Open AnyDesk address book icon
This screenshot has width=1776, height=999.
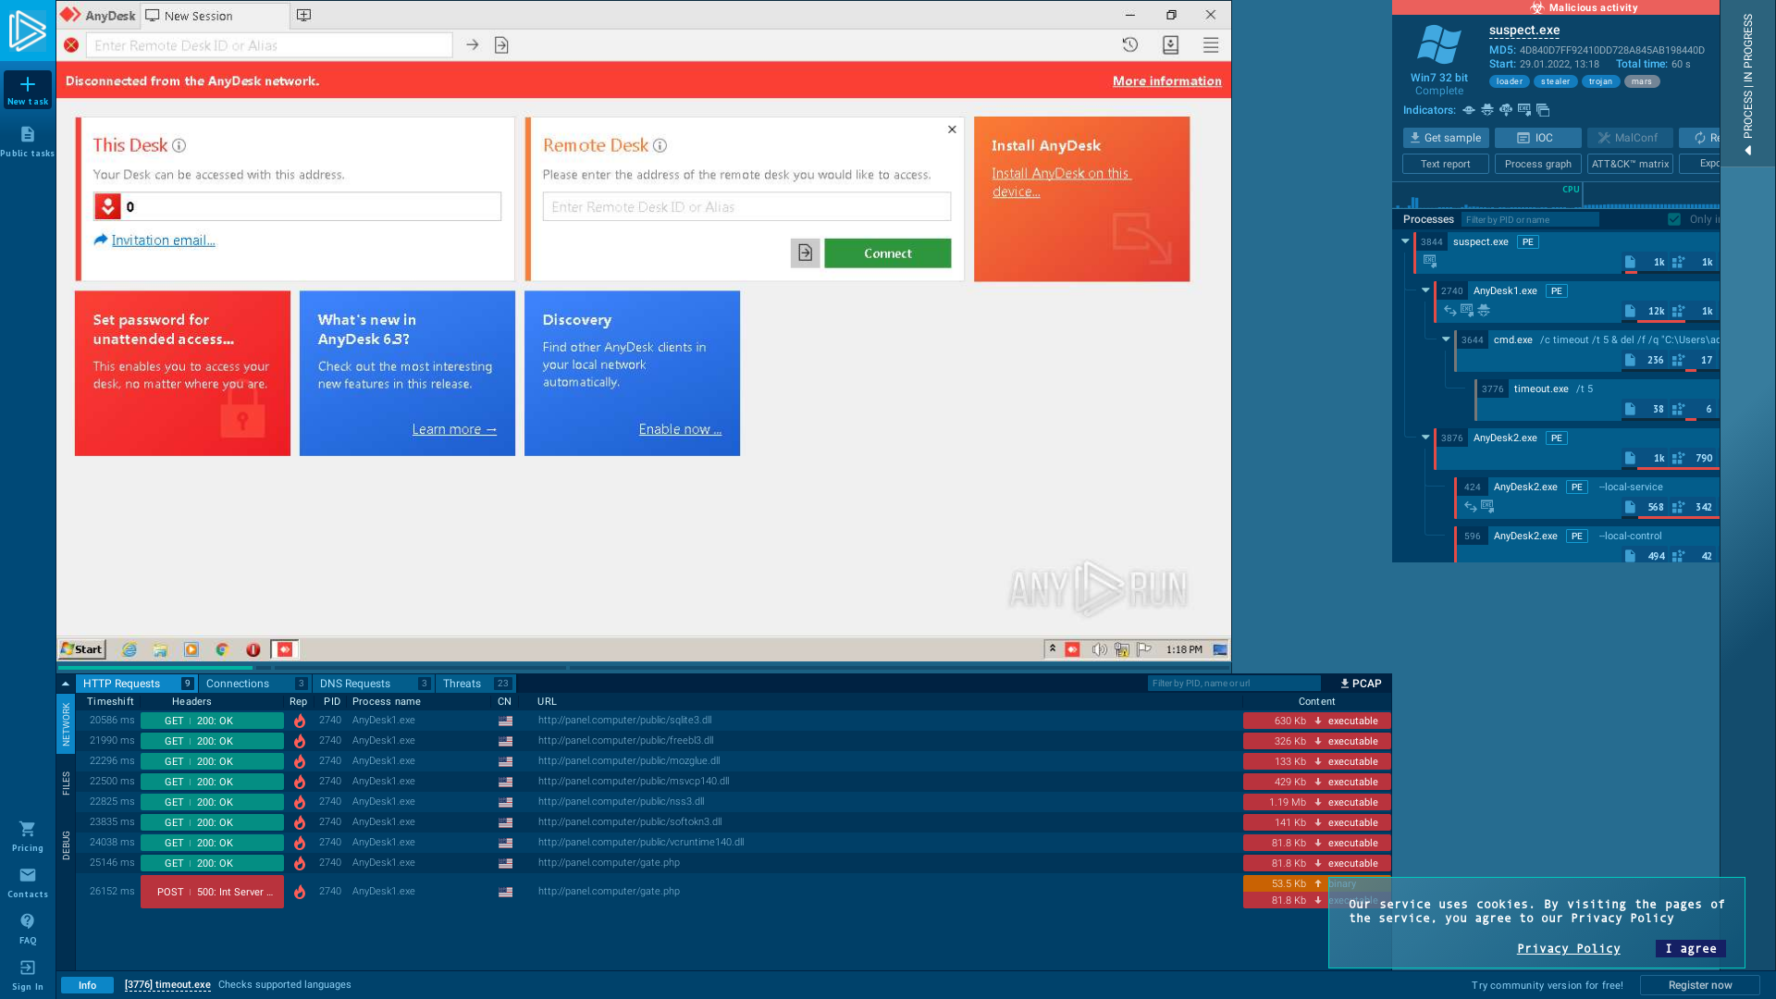coord(1170,44)
